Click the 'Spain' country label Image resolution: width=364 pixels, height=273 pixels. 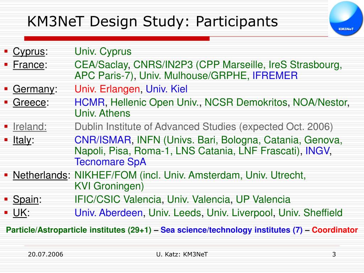pos(26,199)
